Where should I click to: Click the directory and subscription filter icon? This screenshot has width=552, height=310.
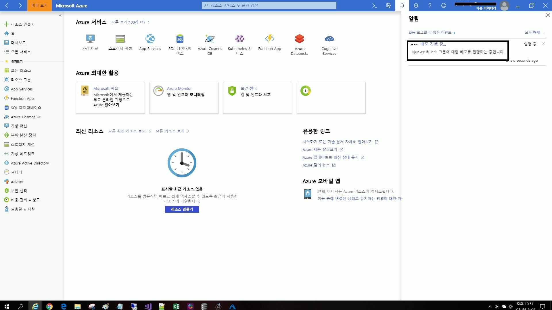click(388, 5)
